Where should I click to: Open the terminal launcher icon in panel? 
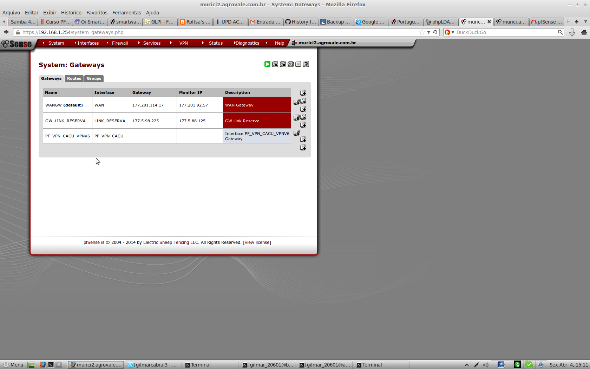tap(51, 365)
